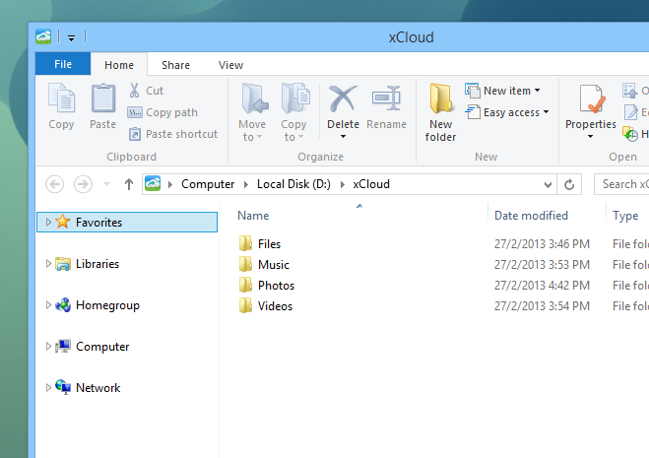Click date 27/2/2013 3:53 PM

(x=542, y=265)
